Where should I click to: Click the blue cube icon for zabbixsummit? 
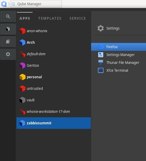pyautogui.click(x=22, y=123)
